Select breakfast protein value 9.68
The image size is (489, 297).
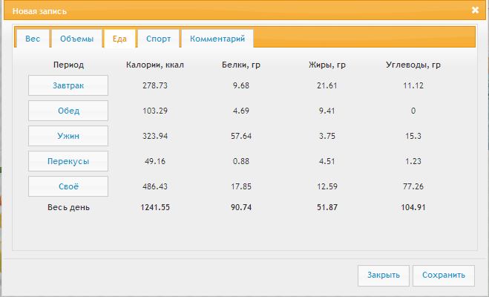(x=241, y=85)
